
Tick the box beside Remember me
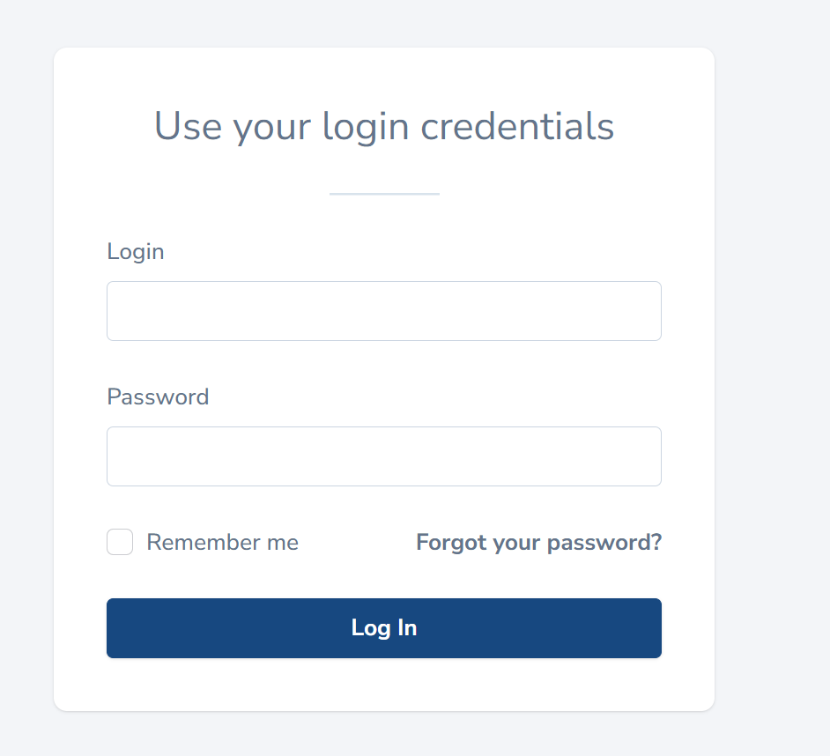pyautogui.click(x=120, y=542)
